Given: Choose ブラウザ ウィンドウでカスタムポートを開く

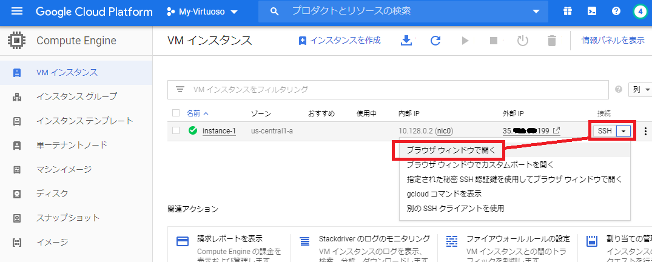Looking at the screenshot, I should pyautogui.click(x=515, y=165).
